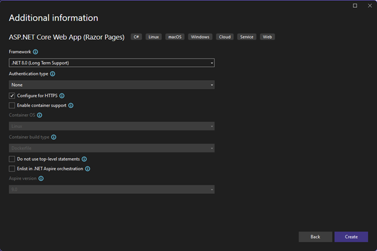Click the Linux tag
The height and width of the screenshot is (251, 377).
(153, 37)
